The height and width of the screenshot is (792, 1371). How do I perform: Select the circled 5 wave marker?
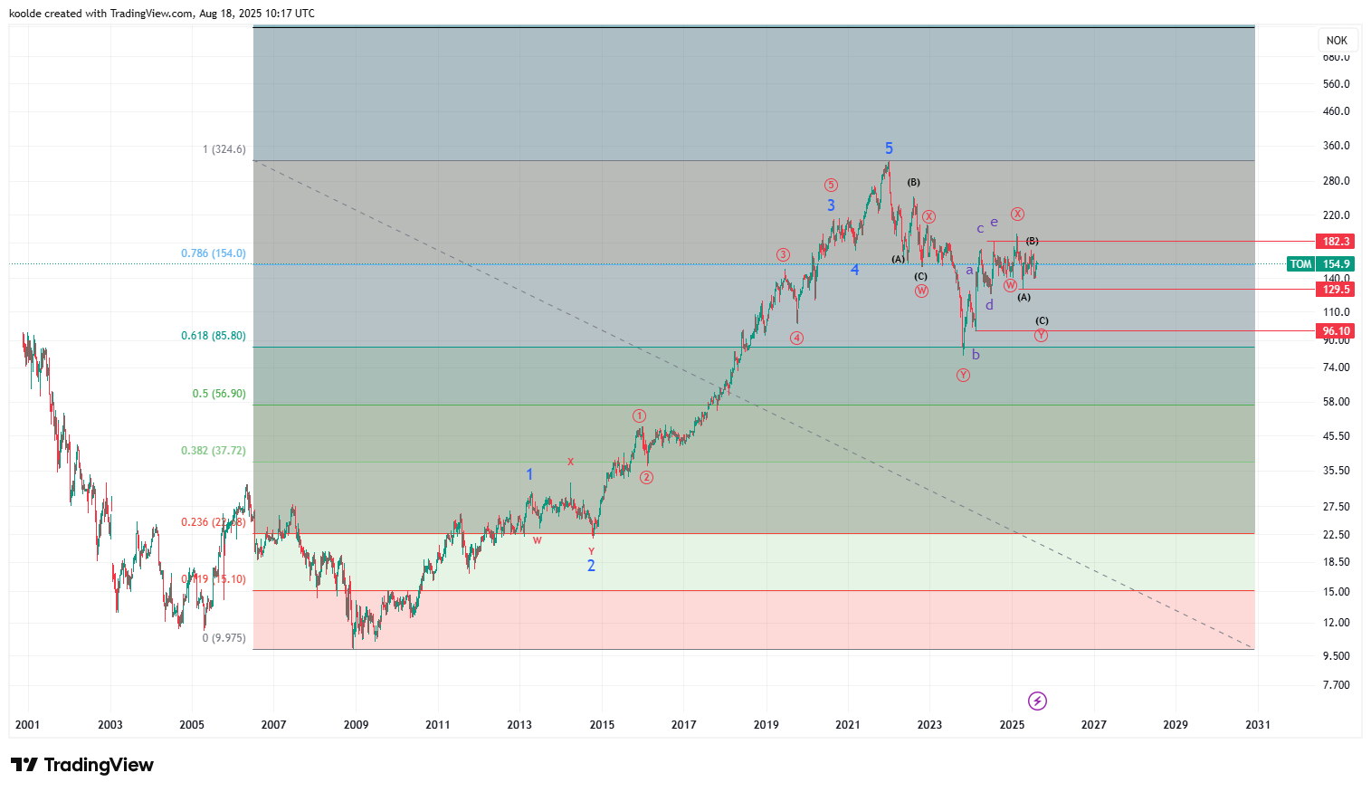[x=831, y=185]
